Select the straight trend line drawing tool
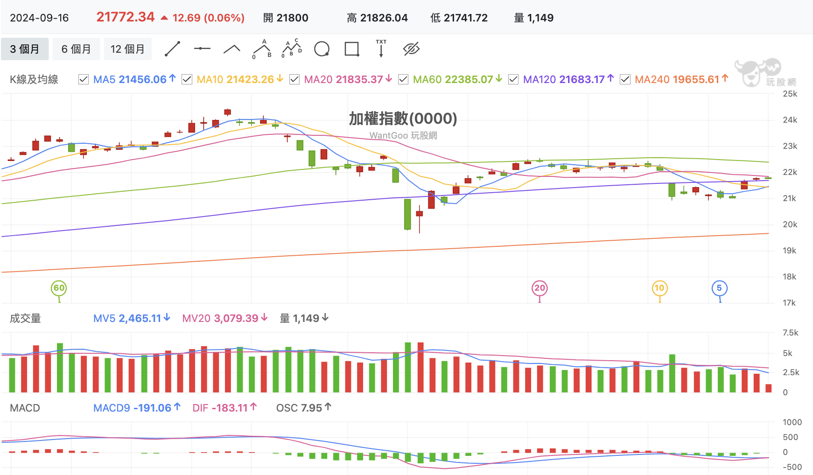 pyautogui.click(x=173, y=49)
